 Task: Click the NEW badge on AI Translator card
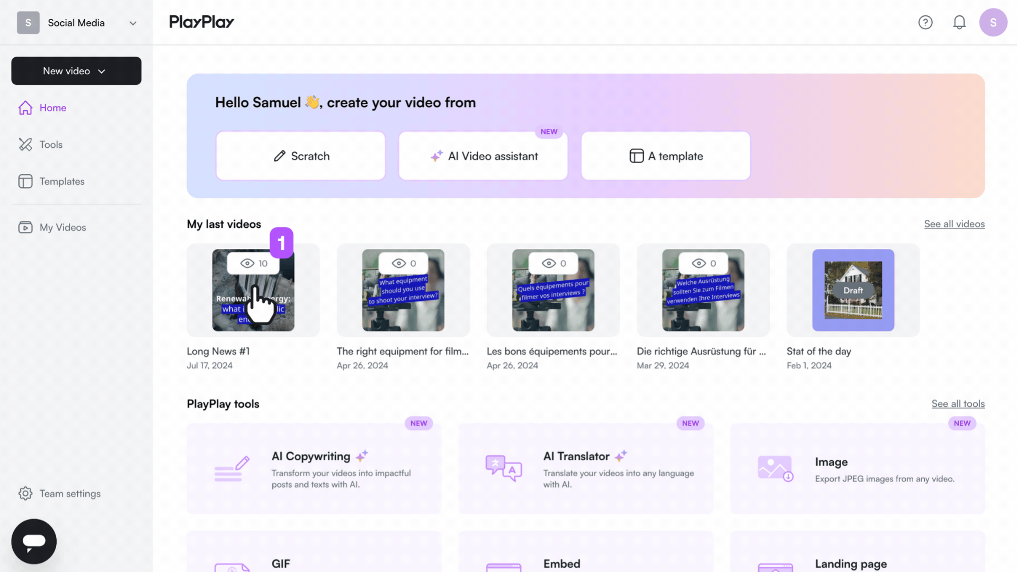tap(691, 423)
